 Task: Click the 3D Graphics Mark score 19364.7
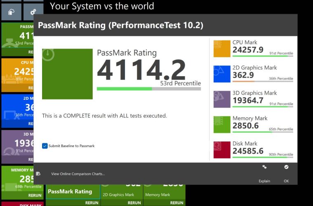click(x=248, y=100)
